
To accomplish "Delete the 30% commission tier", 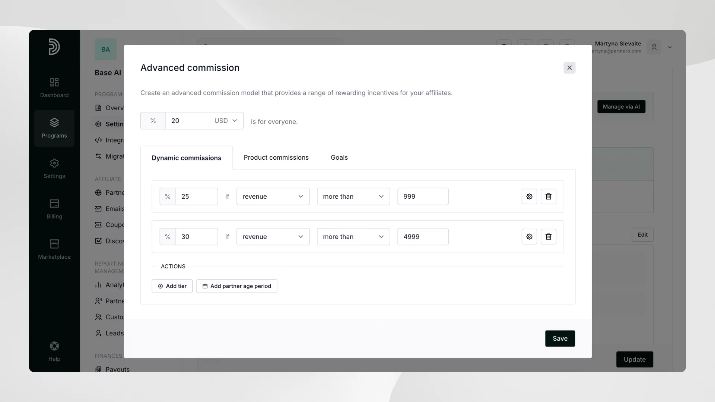I will [x=549, y=237].
